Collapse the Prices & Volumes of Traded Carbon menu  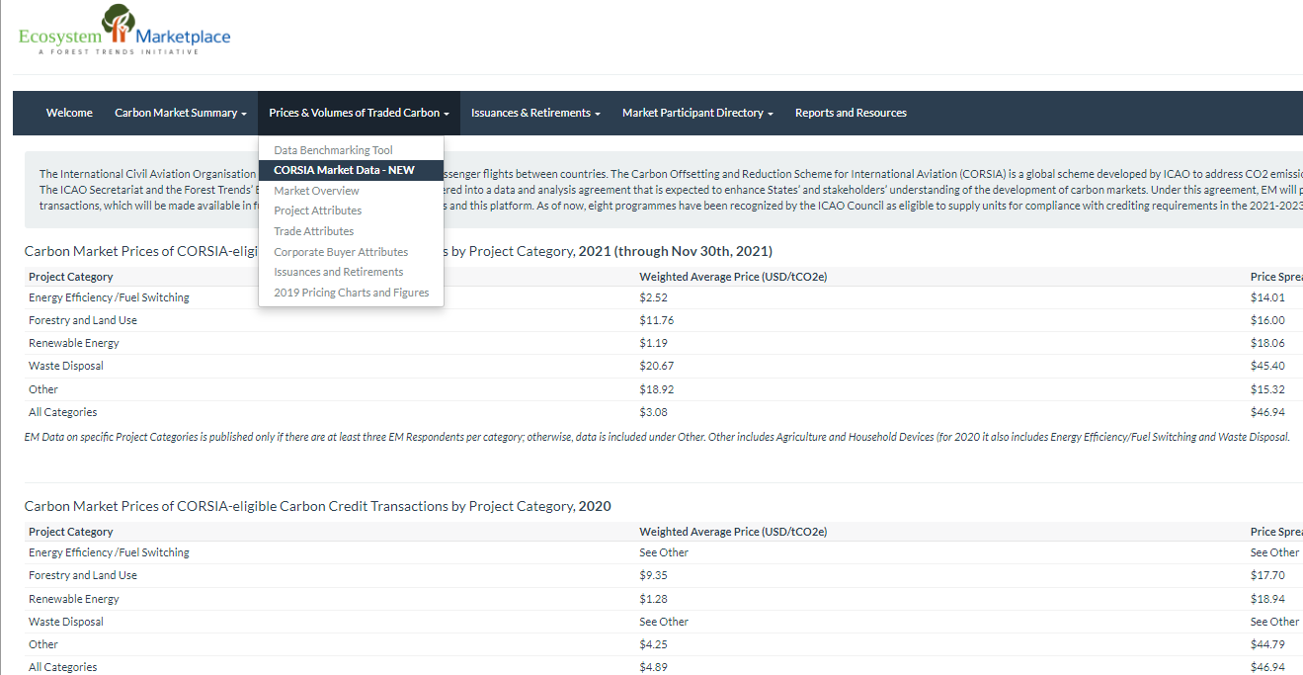click(359, 113)
